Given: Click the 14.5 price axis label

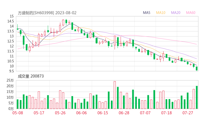Looking at the screenshot, I should tap(10, 21).
